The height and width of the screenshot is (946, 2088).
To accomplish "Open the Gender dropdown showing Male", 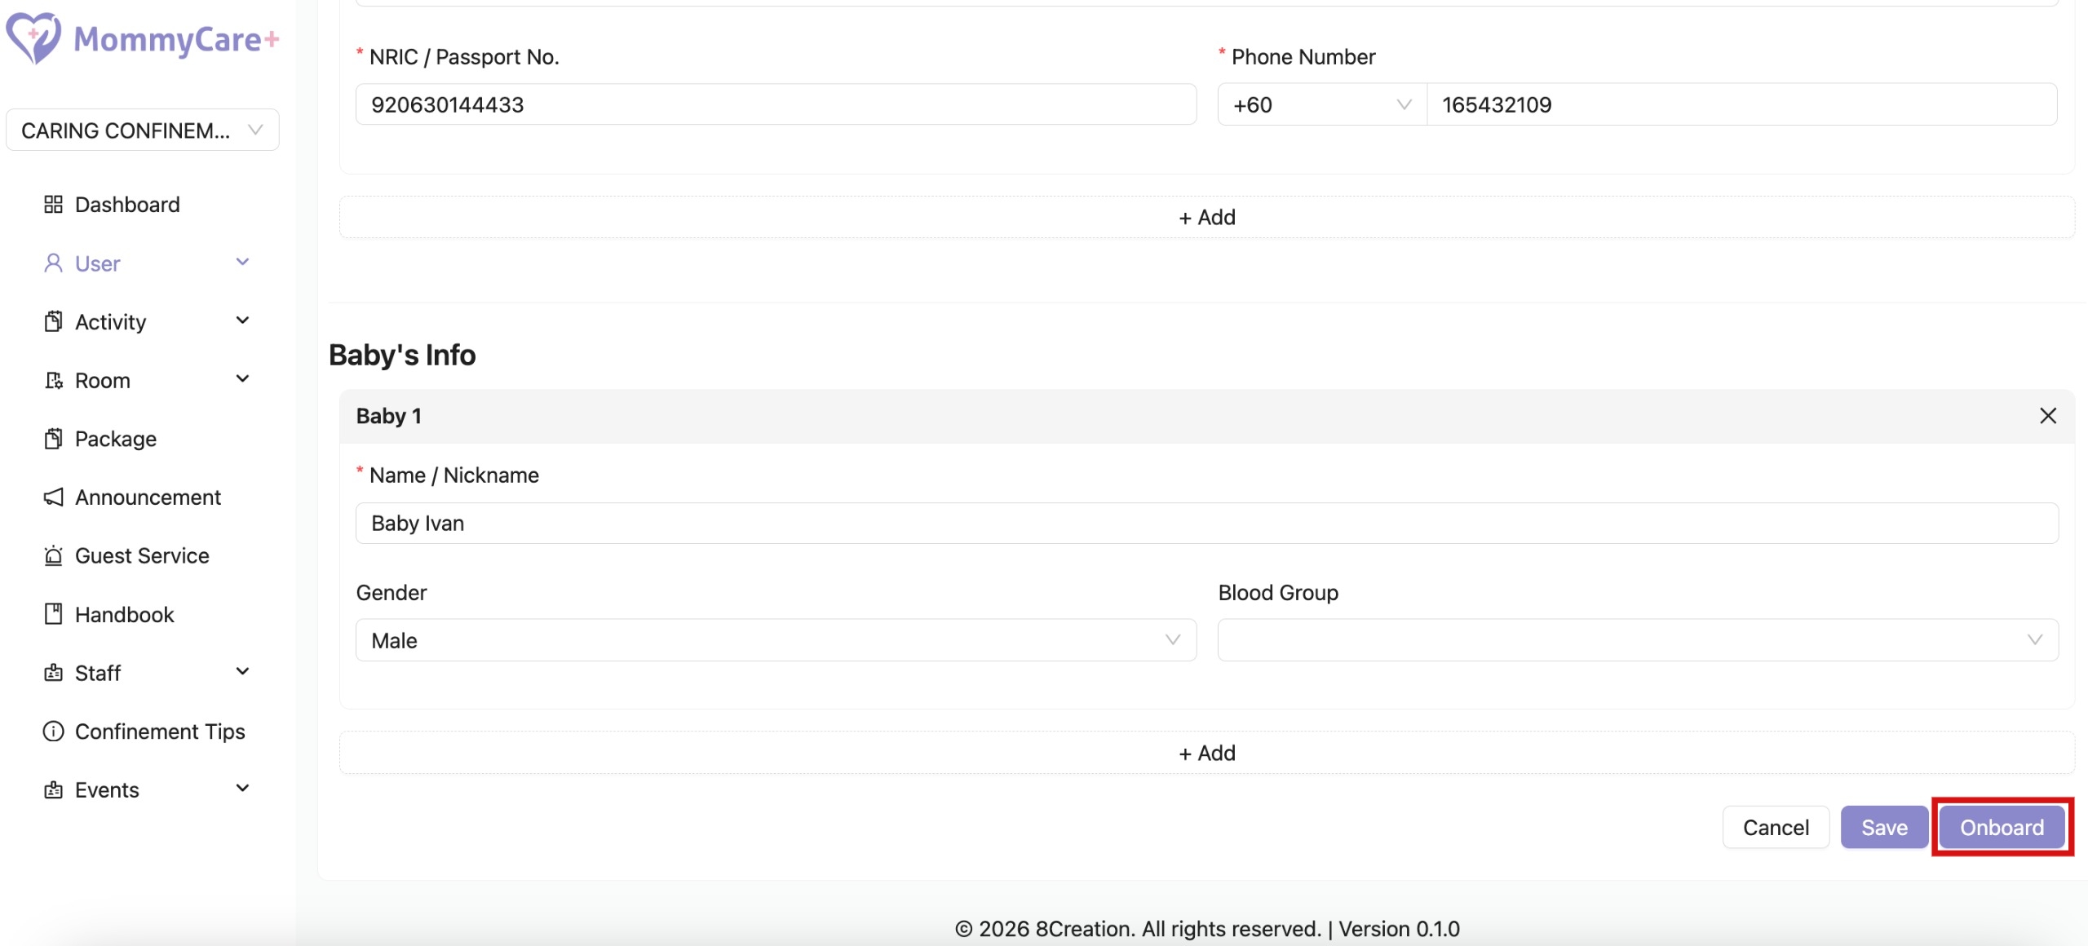I will click(775, 640).
